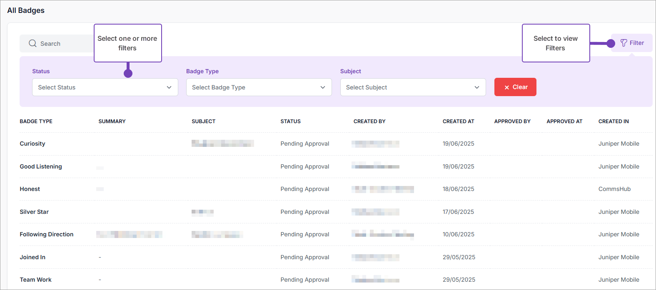This screenshot has height=290, width=656.
Task: Open the Joined In badge row
Action: click(x=32, y=257)
